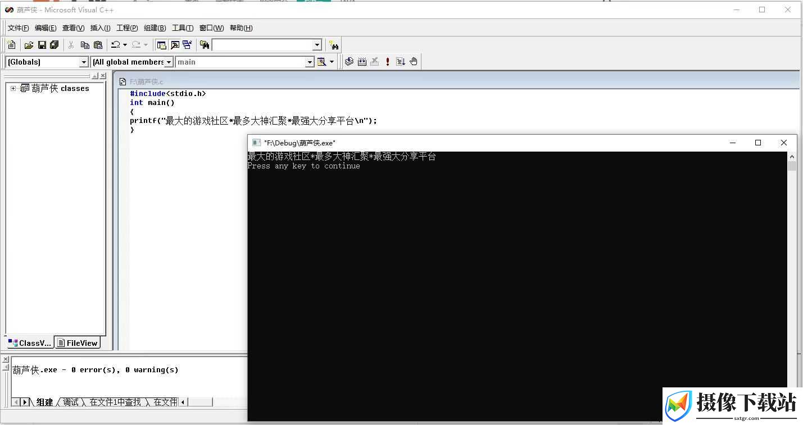
Task: Click the output tabs left scroll arrow
Action: 16,402
